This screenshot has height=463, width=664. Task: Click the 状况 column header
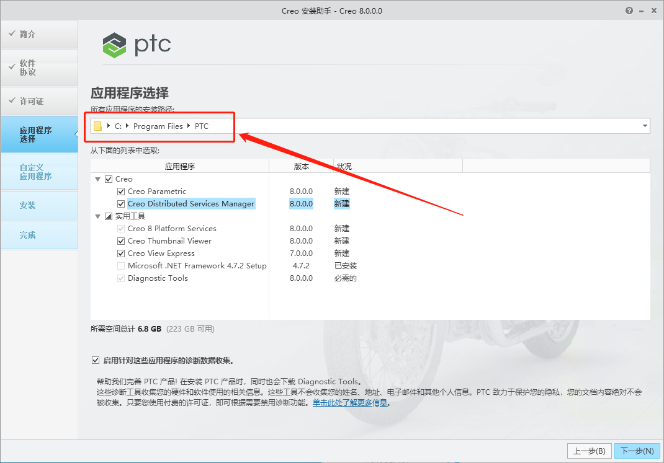(x=398, y=166)
